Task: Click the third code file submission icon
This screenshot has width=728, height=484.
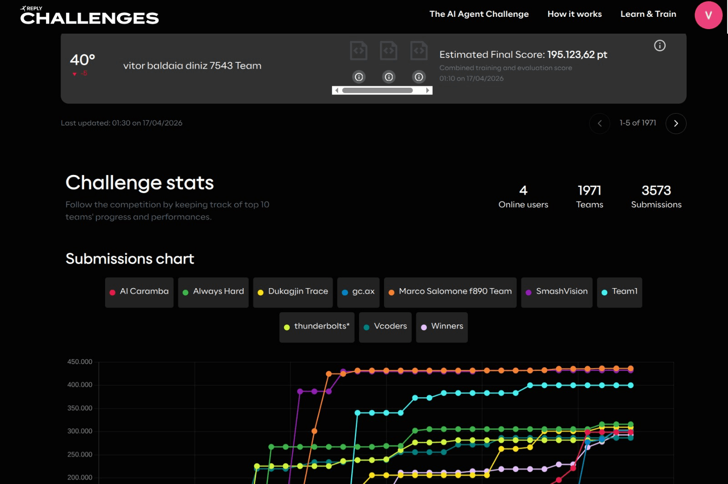Action: click(x=419, y=50)
